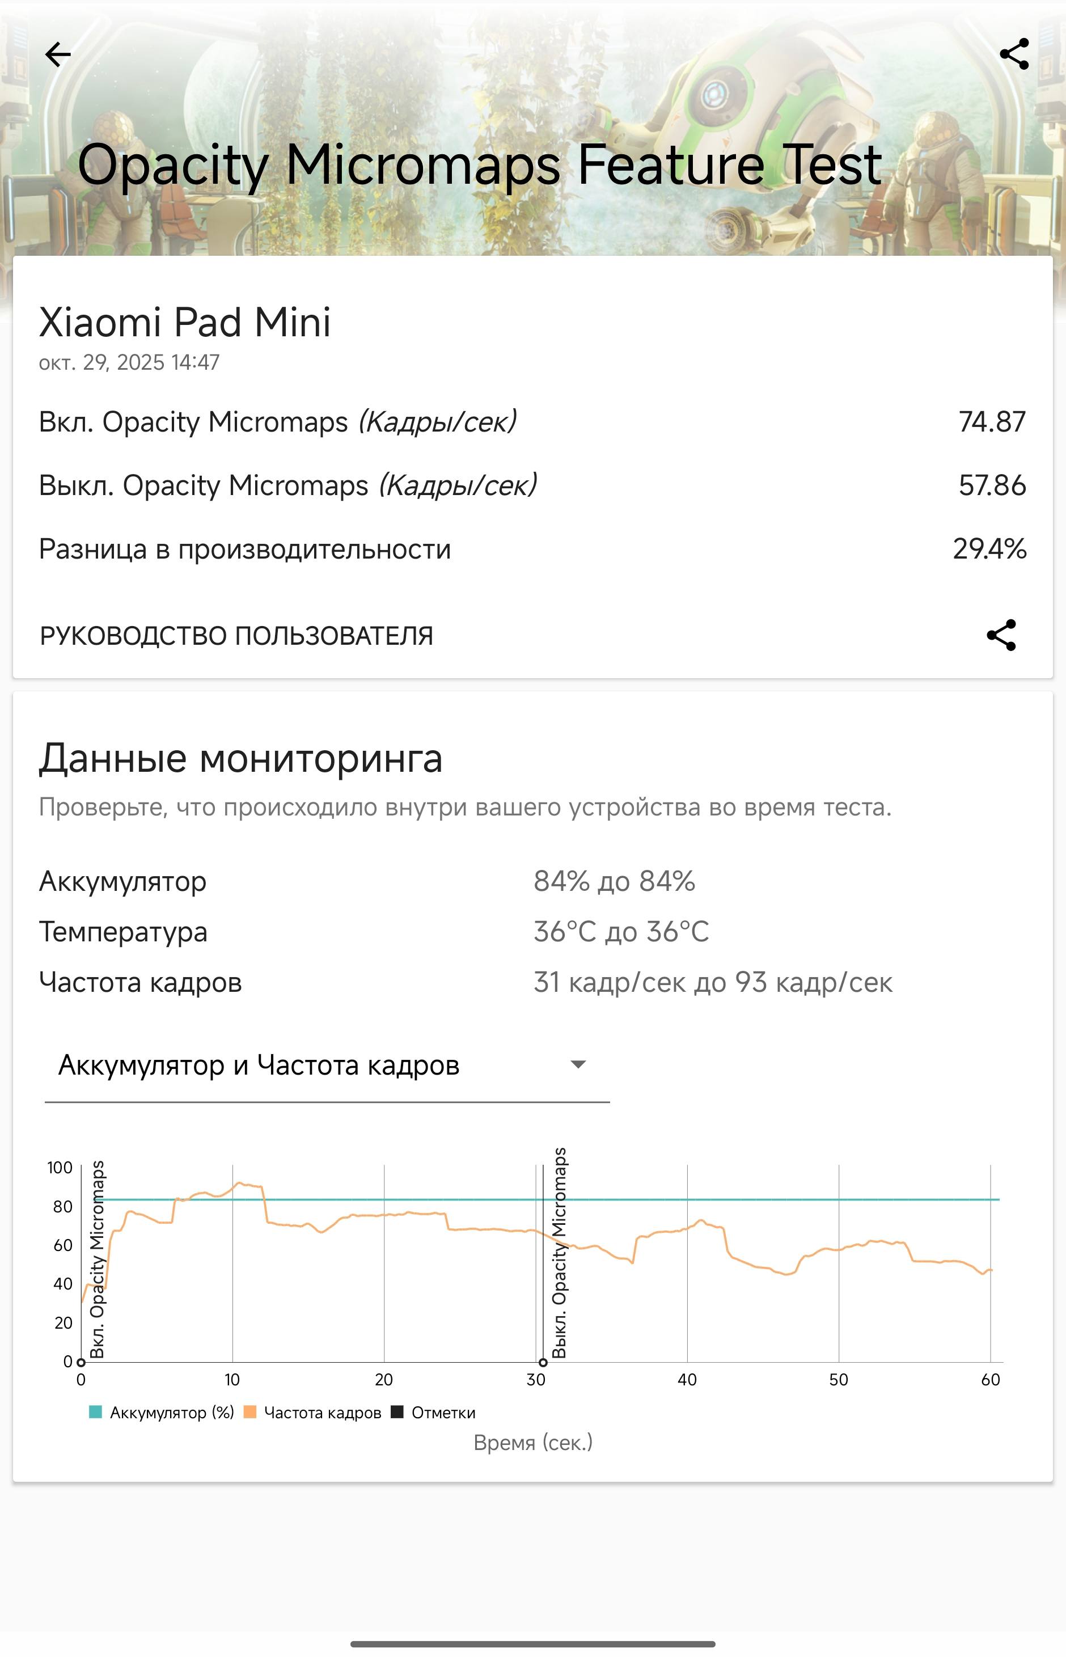Click the chart marker circle at 0 seconds
Viewport: 1066px width, 1657px height.
point(81,1362)
